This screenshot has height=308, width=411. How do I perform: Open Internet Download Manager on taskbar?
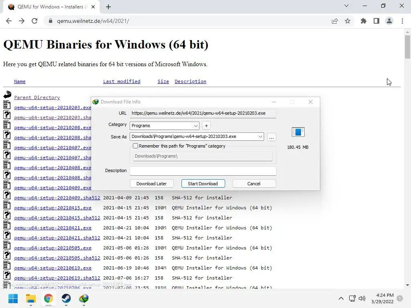coord(83,298)
